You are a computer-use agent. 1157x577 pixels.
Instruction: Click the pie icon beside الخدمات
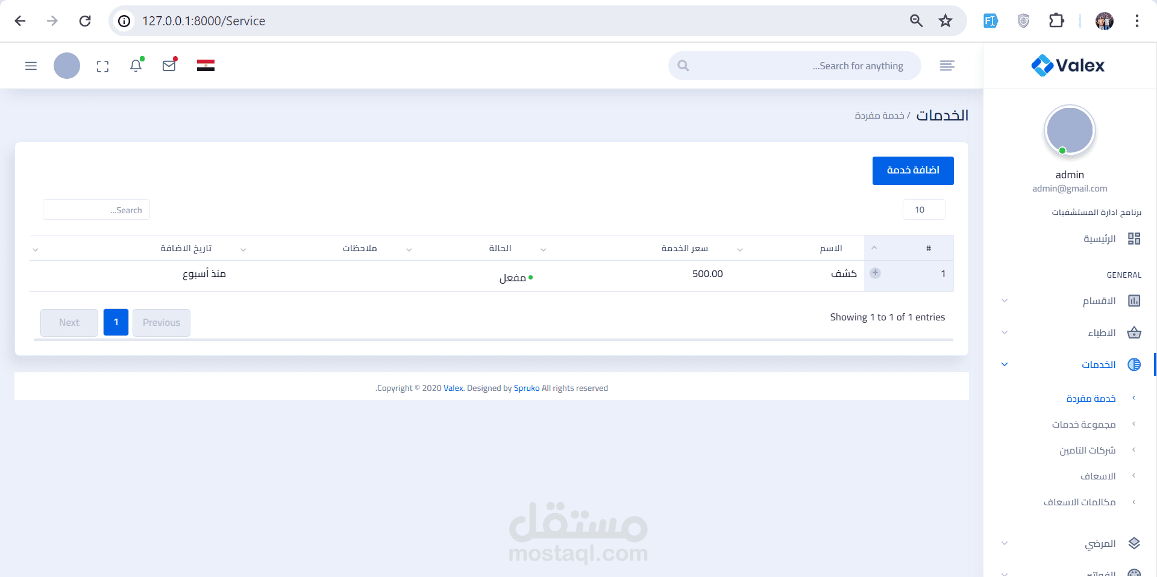coord(1134,364)
